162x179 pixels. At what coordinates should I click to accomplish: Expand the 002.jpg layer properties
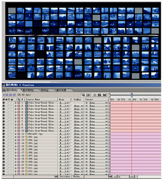coord(16,140)
